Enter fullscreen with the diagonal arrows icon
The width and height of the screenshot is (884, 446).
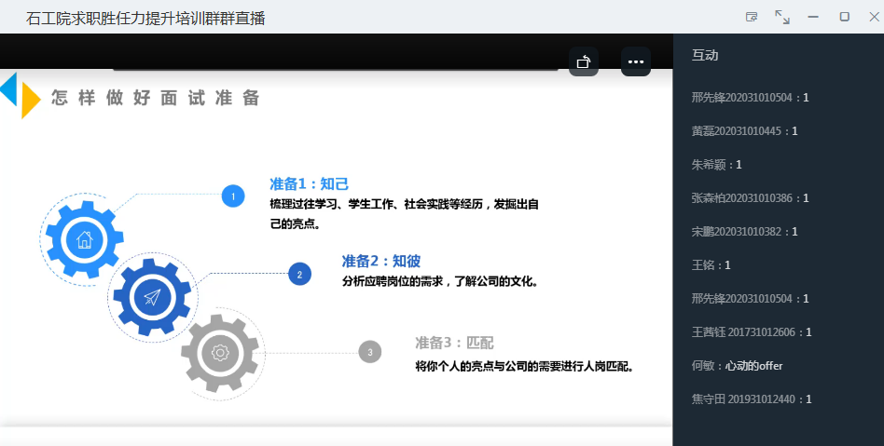point(782,17)
